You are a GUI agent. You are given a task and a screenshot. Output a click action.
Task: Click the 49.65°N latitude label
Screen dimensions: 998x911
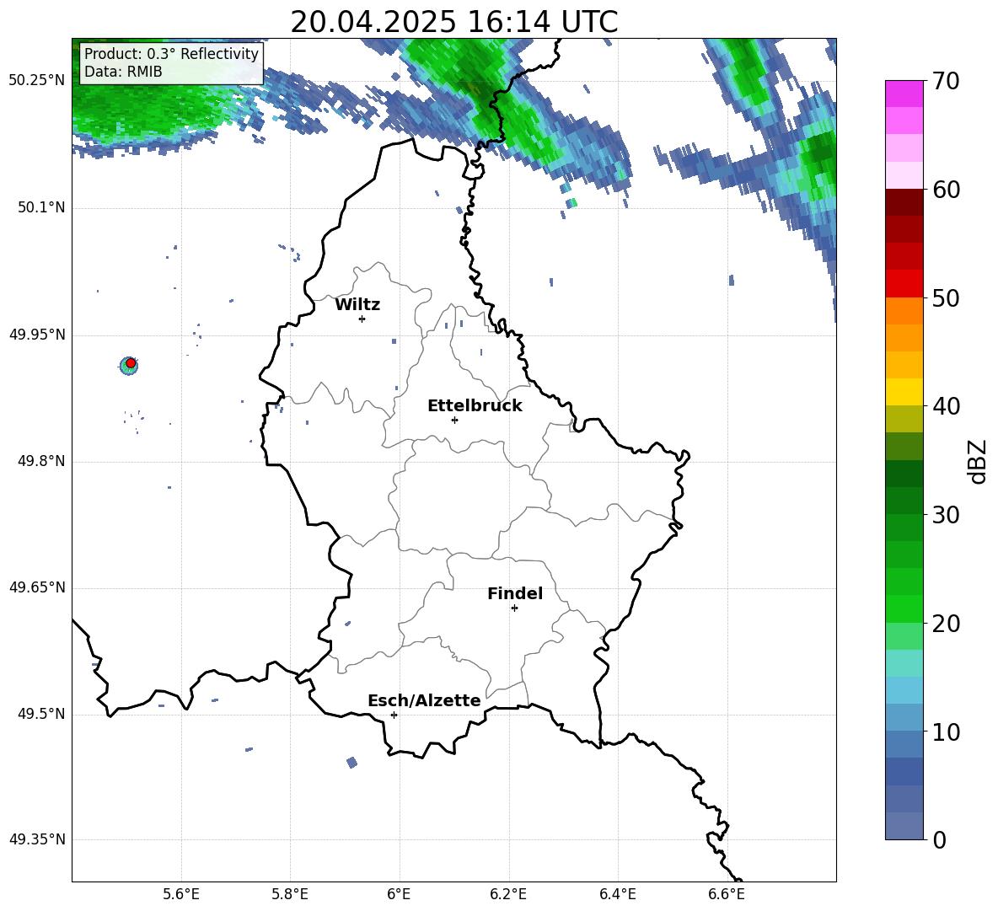[x=37, y=587]
